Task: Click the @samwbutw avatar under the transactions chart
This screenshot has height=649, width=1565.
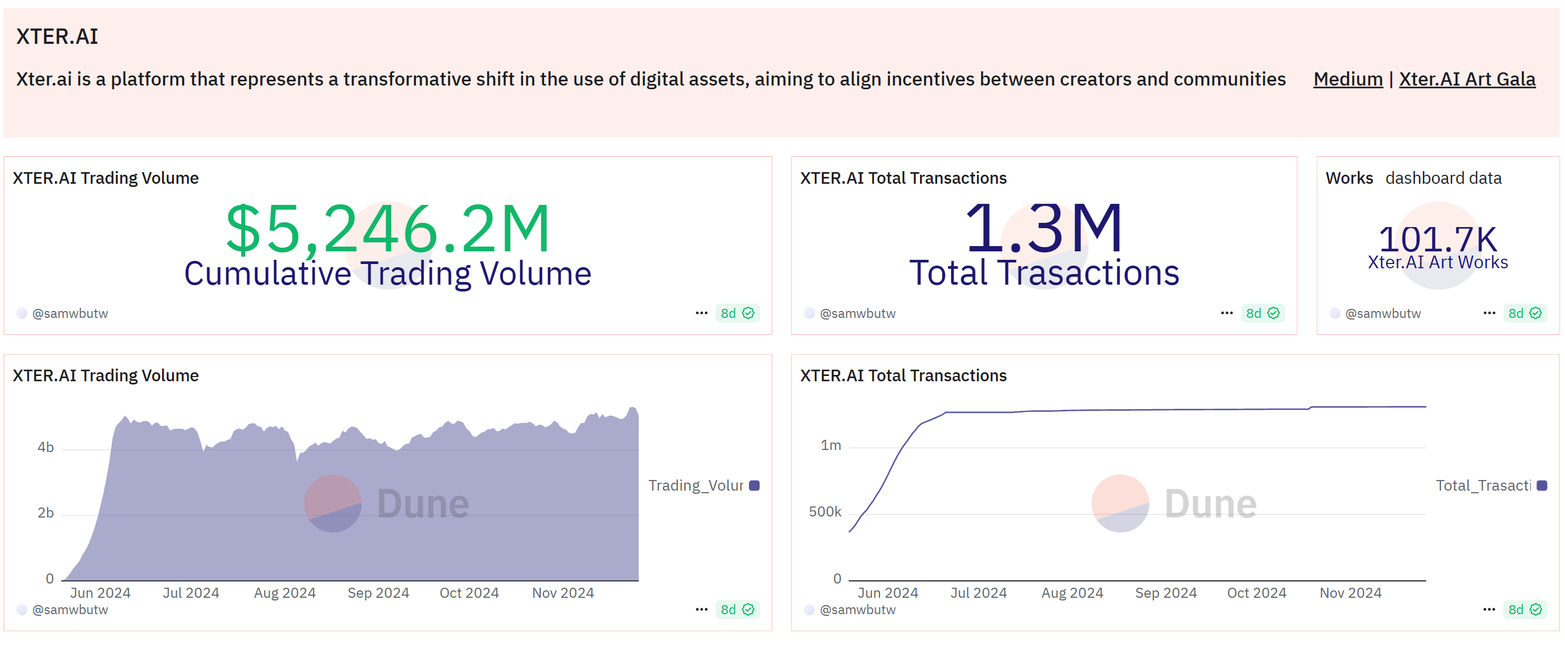Action: [810, 609]
